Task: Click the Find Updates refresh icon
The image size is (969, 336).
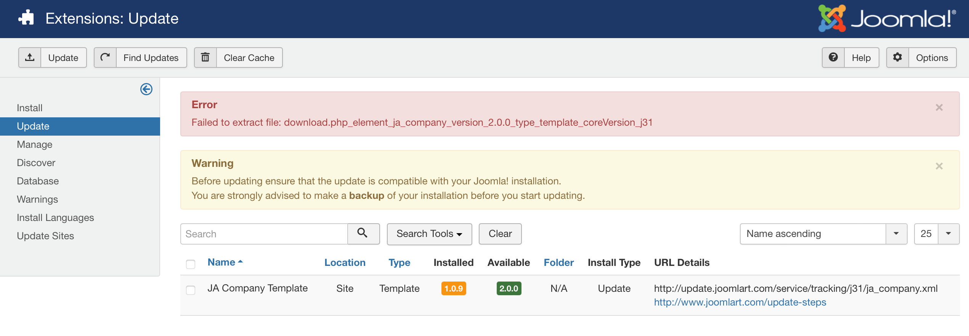Action: (105, 58)
